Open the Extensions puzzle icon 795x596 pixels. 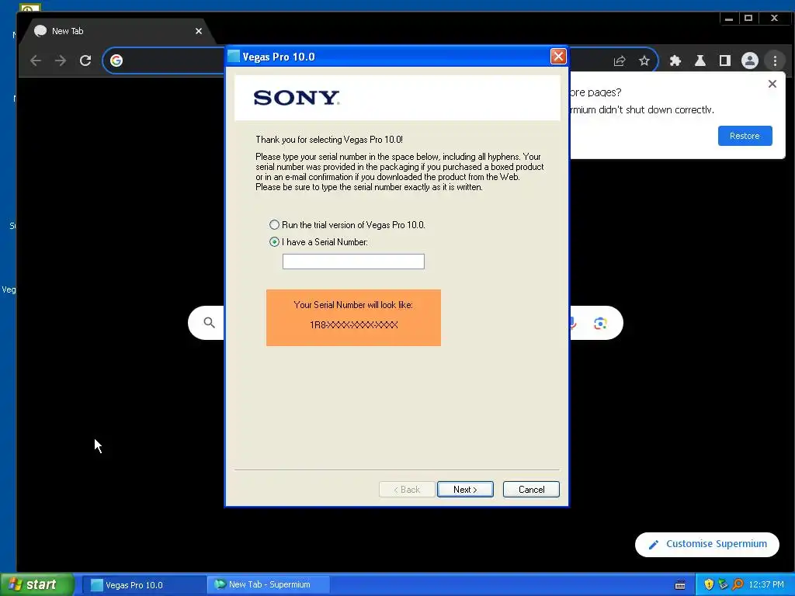(675, 61)
